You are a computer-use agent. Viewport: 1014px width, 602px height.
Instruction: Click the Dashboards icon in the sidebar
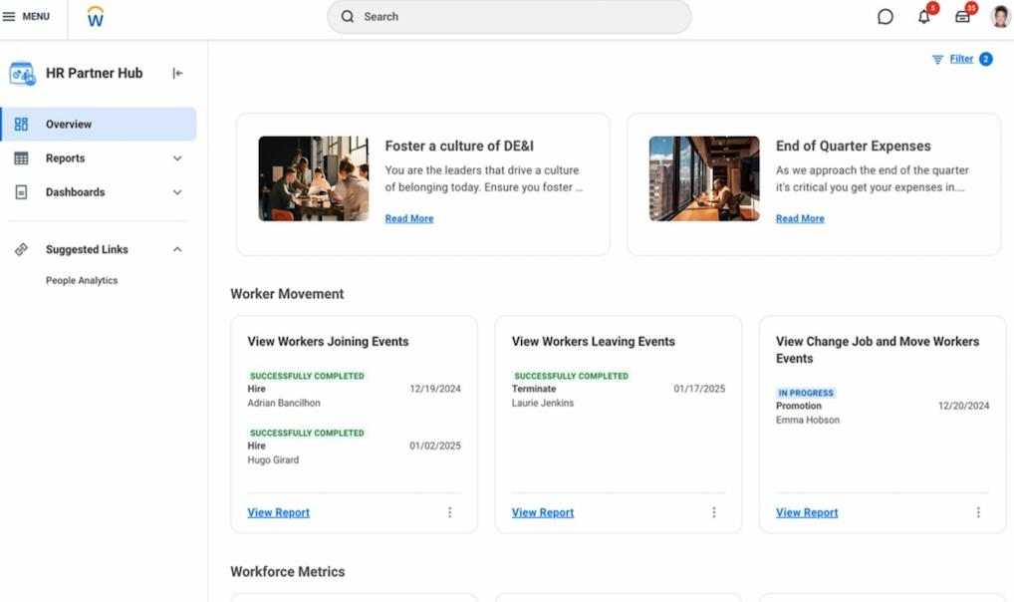pos(22,191)
